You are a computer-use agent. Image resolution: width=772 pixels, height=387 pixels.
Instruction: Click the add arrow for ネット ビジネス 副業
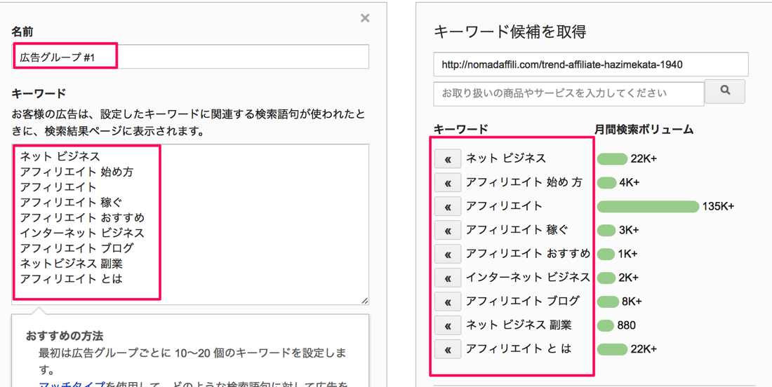[448, 325]
